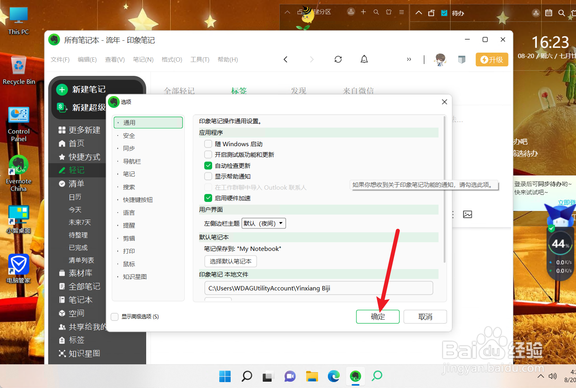Click the taskbar search magnifier icon
The height and width of the screenshot is (388, 576).
click(x=247, y=376)
